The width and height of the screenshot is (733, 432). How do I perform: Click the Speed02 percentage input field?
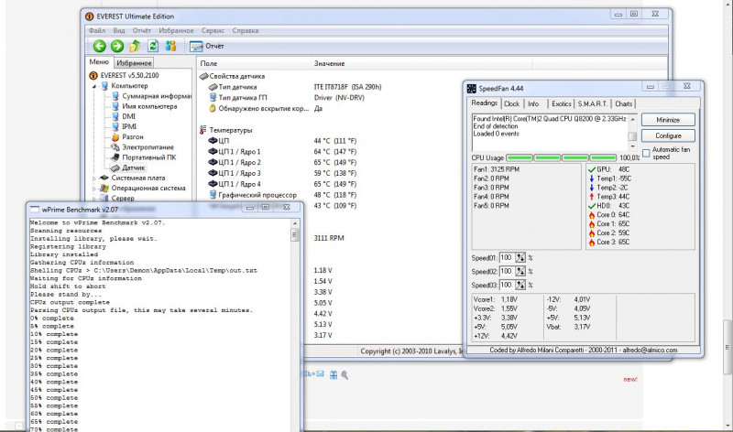click(507, 271)
